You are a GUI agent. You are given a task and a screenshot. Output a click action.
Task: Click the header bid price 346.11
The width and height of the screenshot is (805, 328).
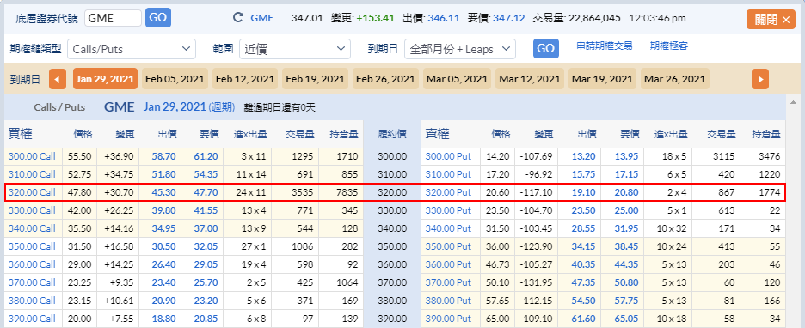[444, 18]
